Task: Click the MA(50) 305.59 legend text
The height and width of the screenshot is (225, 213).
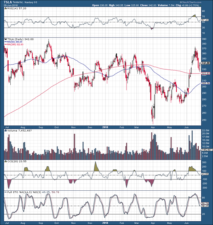Action: [15, 42]
